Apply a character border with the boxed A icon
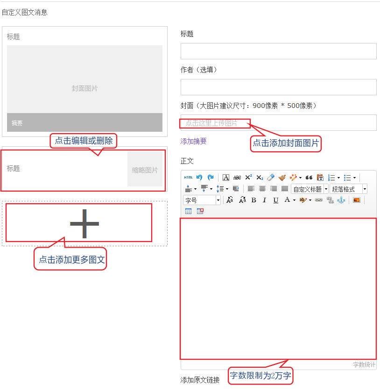The height and width of the screenshot is (392, 380). (x=226, y=178)
